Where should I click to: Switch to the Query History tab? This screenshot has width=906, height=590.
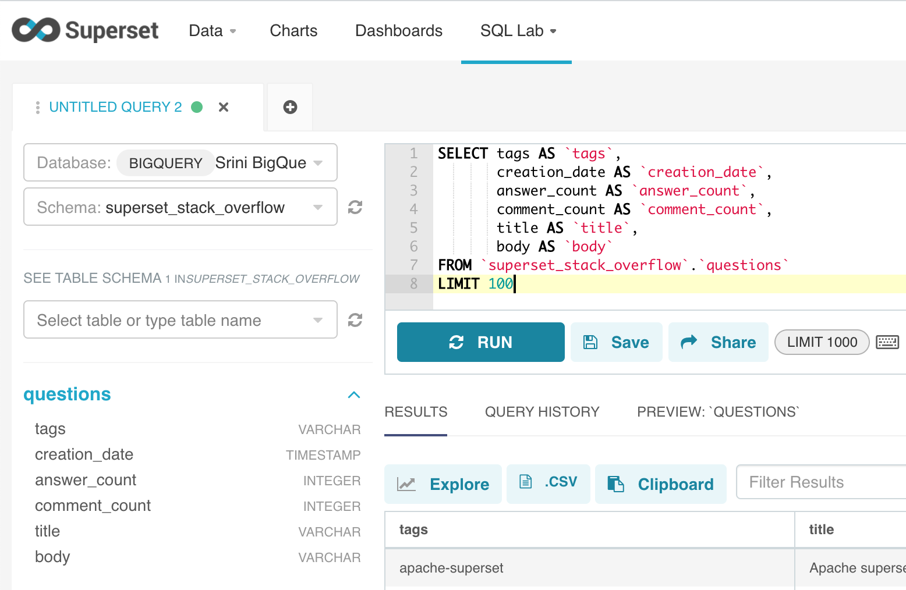pos(542,412)
